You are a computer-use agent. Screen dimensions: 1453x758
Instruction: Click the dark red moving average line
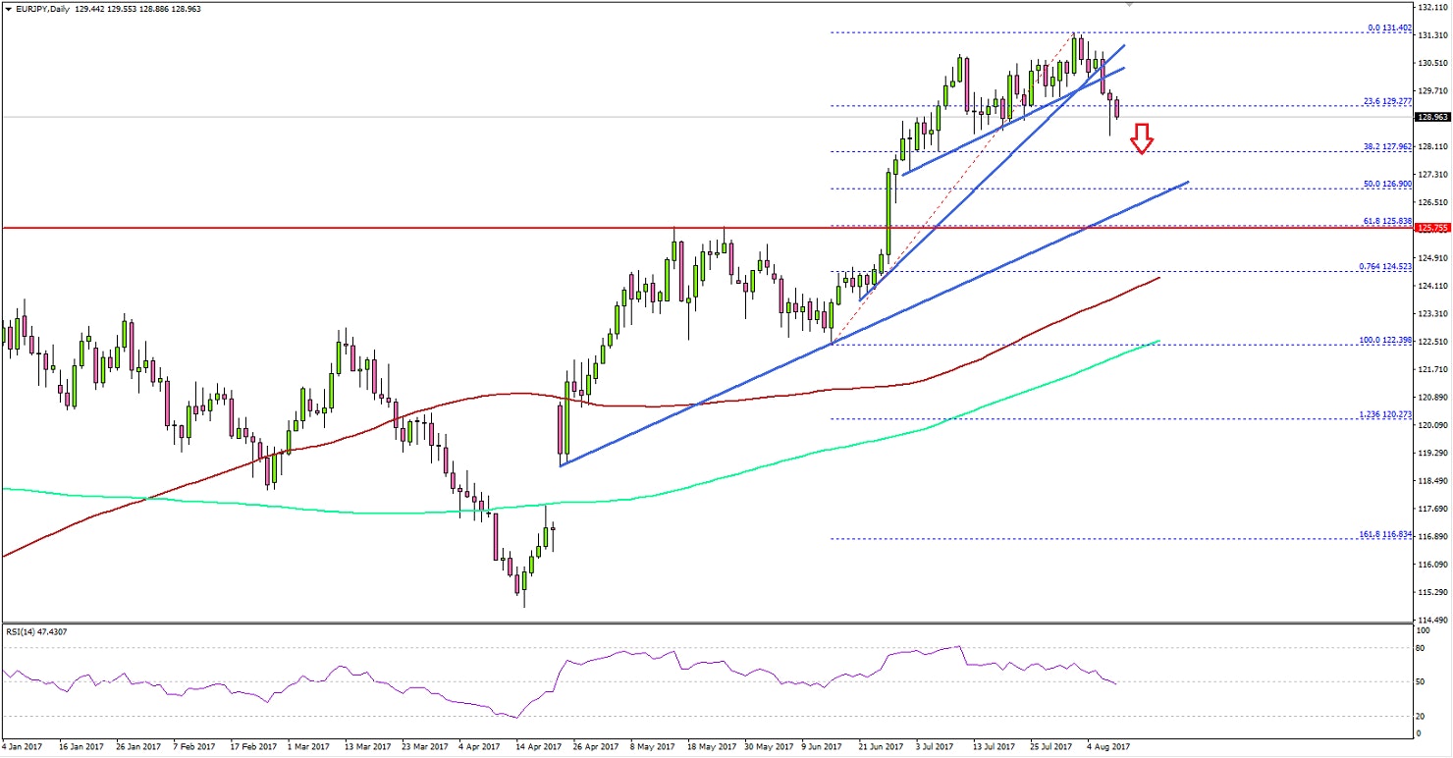click(687, 403)
